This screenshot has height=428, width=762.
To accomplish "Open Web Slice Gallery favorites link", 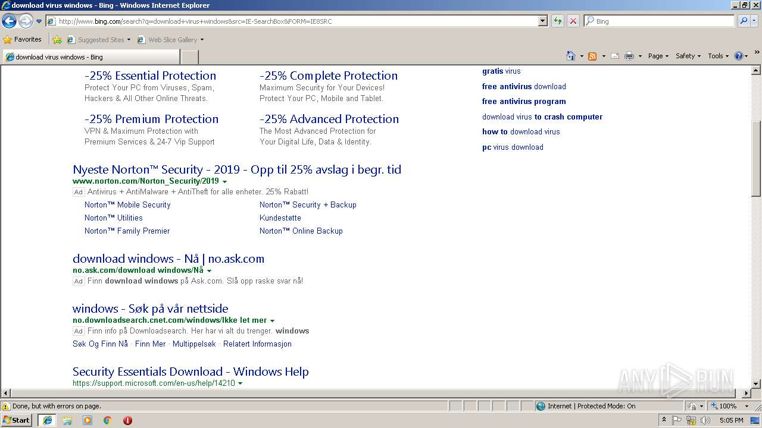I will click(x=170, y=40).
